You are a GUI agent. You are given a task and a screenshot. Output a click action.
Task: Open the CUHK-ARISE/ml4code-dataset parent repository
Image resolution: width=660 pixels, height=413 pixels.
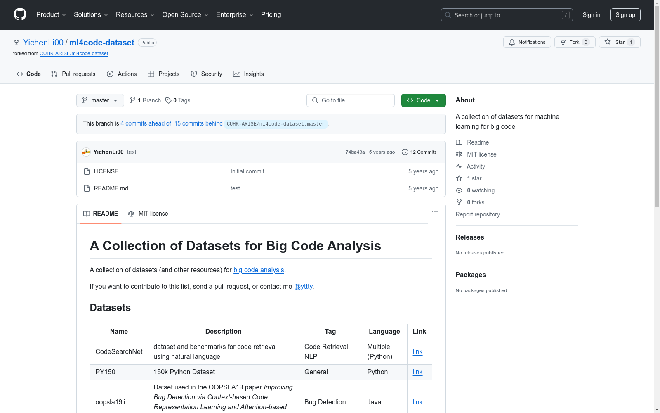coord(74,53)
